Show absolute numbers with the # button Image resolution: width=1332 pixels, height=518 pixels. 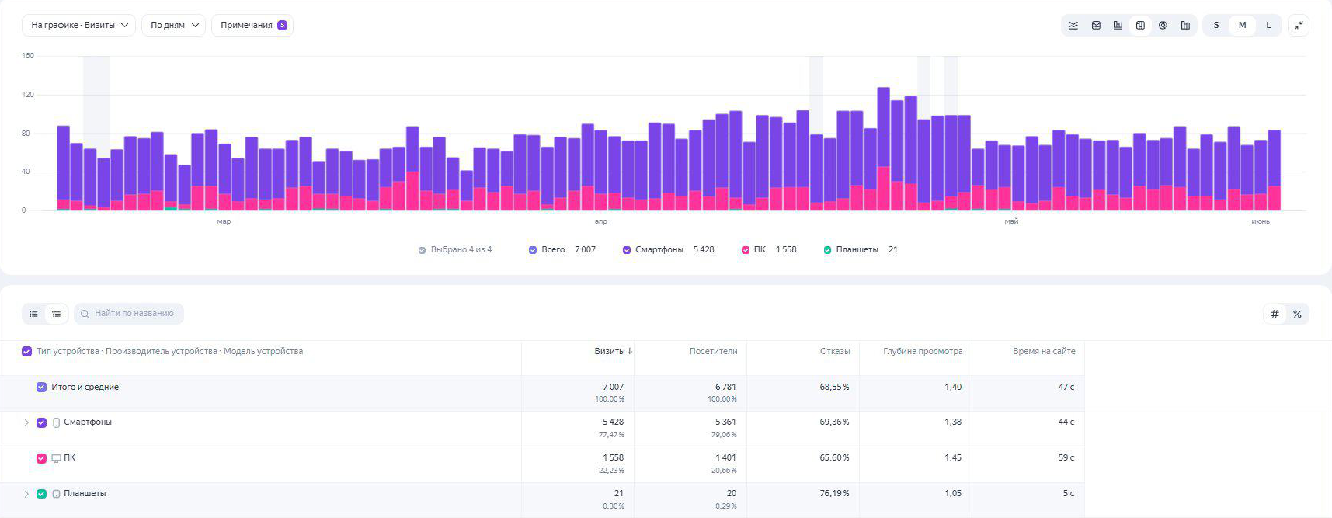tap(1275, 314)
